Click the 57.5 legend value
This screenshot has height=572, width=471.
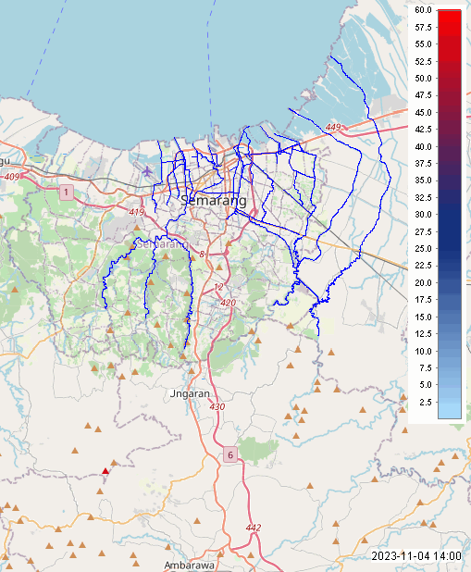423,28
